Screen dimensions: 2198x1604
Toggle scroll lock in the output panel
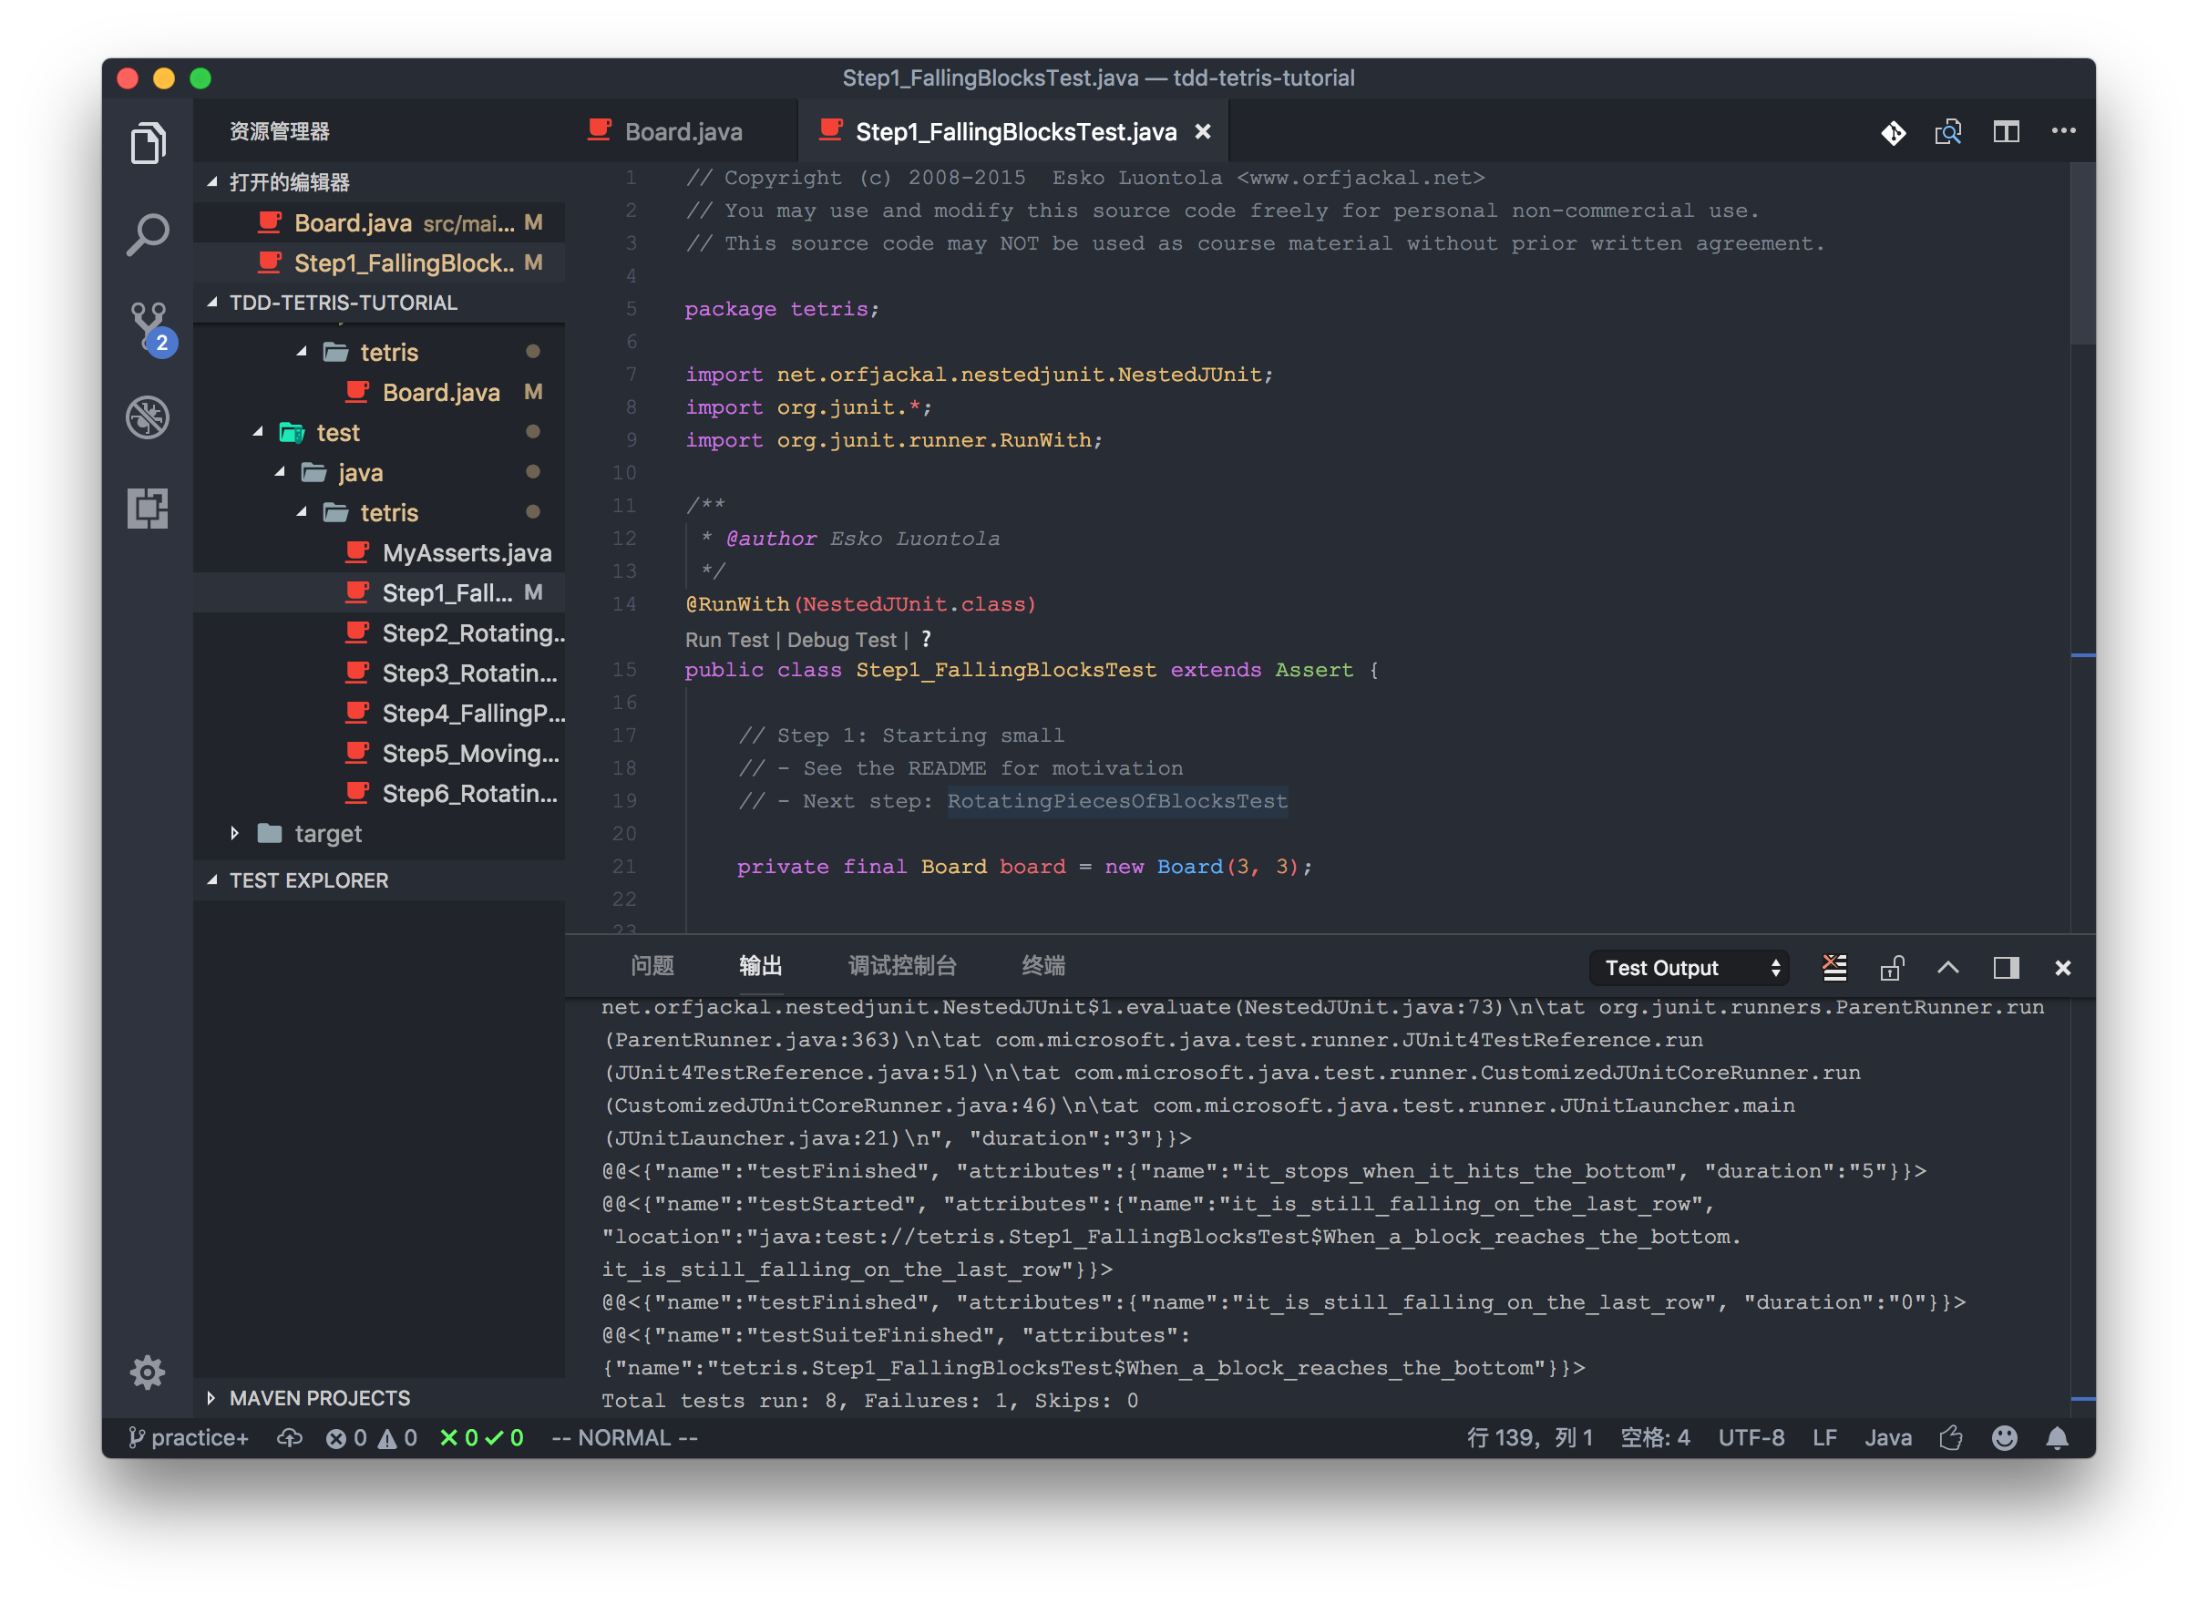[x=1891, y=967]
